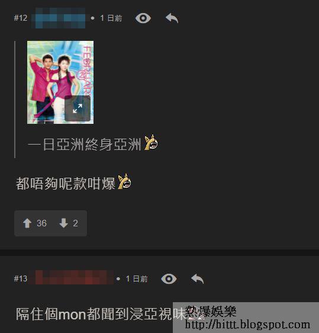Open the bittt.blogspot.com watermark link
The width and height of the screenshot is (319, 333).
coord(247,325)
